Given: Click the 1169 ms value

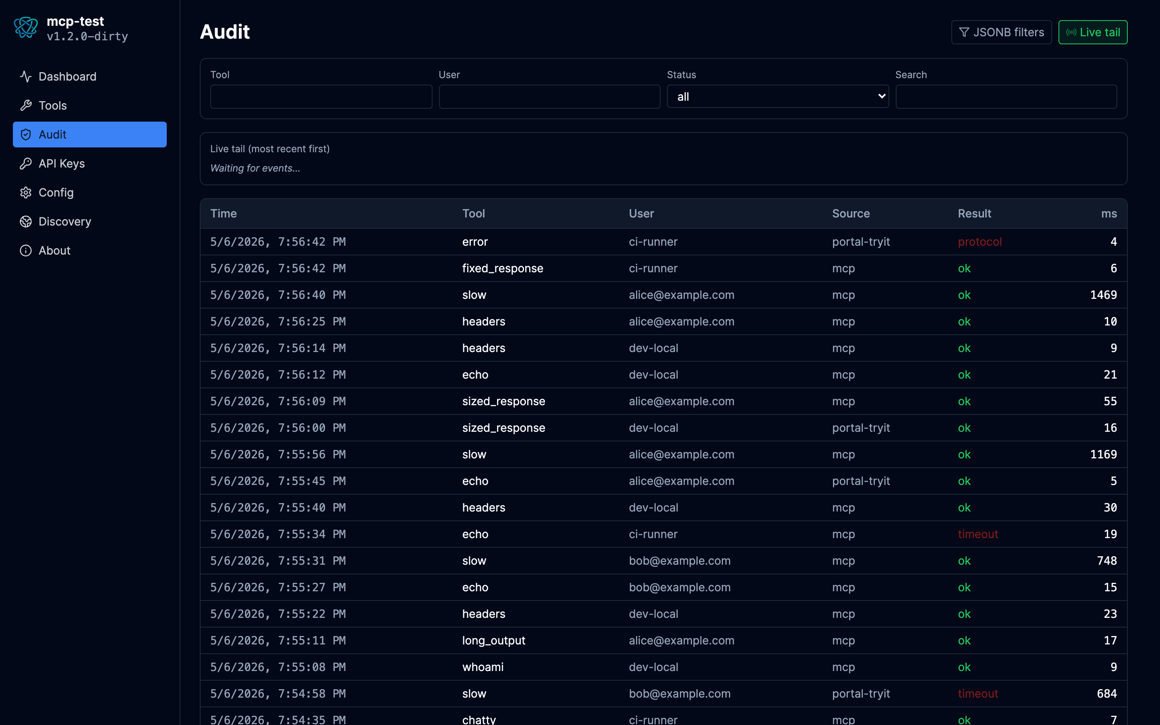Looking at the screenshot, I should [x=1104, y=455].
